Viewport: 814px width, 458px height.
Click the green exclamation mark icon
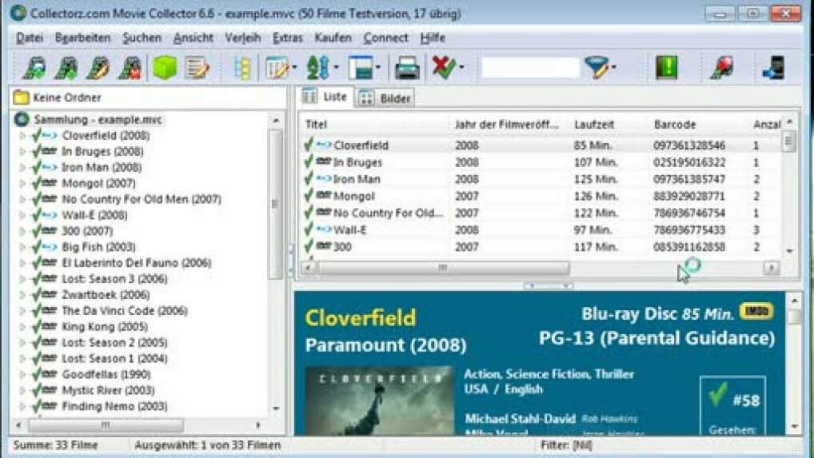pos(666,68)
